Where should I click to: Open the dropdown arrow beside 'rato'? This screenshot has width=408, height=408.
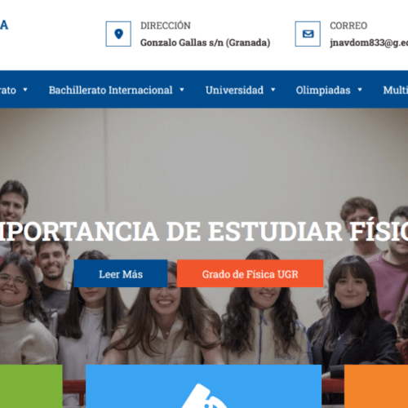pos(25,90)
